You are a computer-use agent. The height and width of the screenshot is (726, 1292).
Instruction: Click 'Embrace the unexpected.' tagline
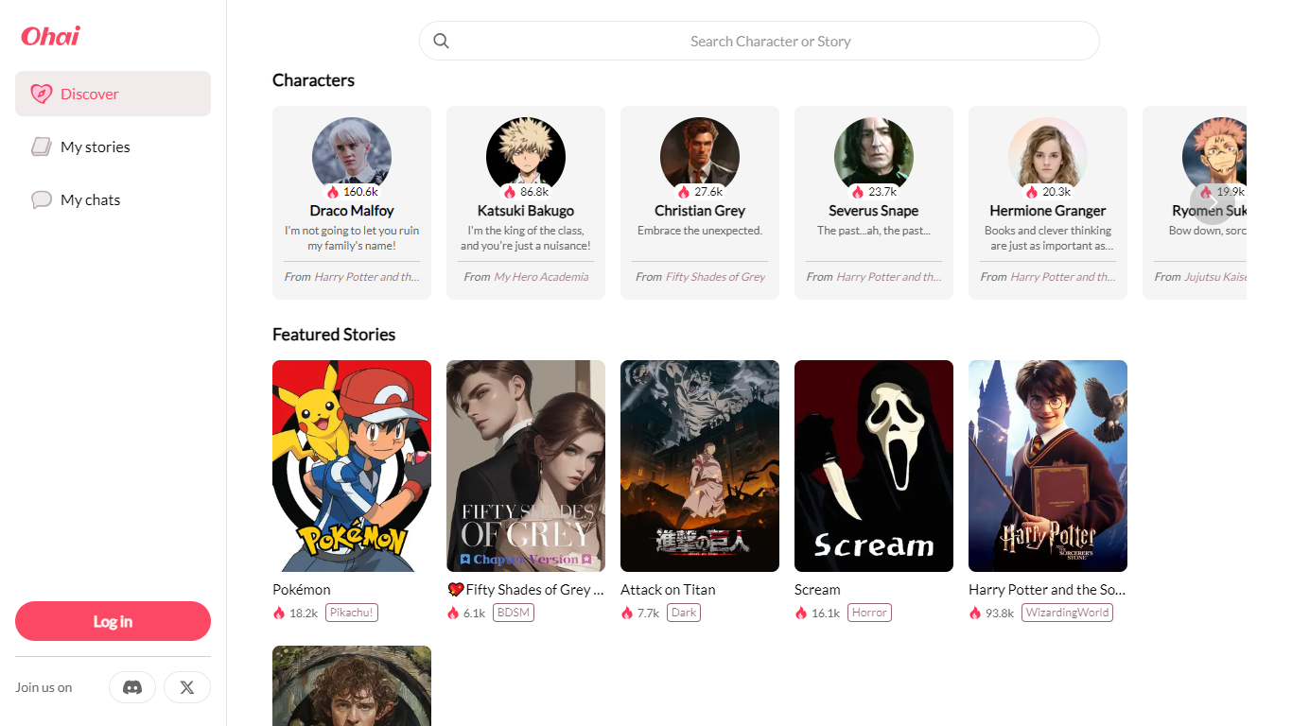700,231
